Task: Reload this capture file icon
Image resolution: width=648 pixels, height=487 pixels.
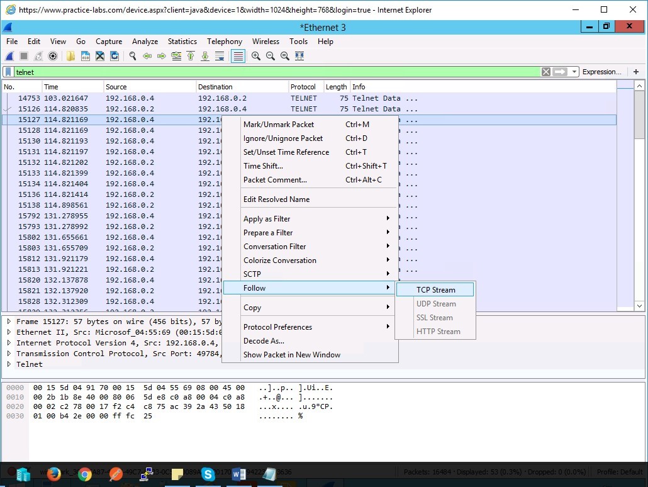Action: 115,56
